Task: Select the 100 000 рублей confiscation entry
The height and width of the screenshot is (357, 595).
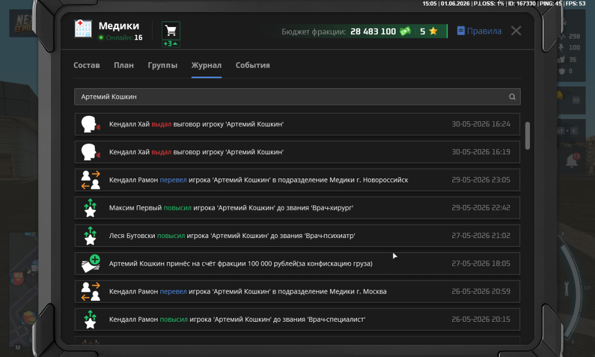Action: pyautogui.click(x=297, y=264)
